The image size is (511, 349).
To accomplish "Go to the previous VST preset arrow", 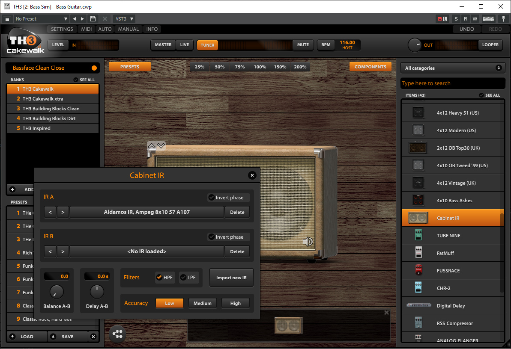I will click(75, 19).
